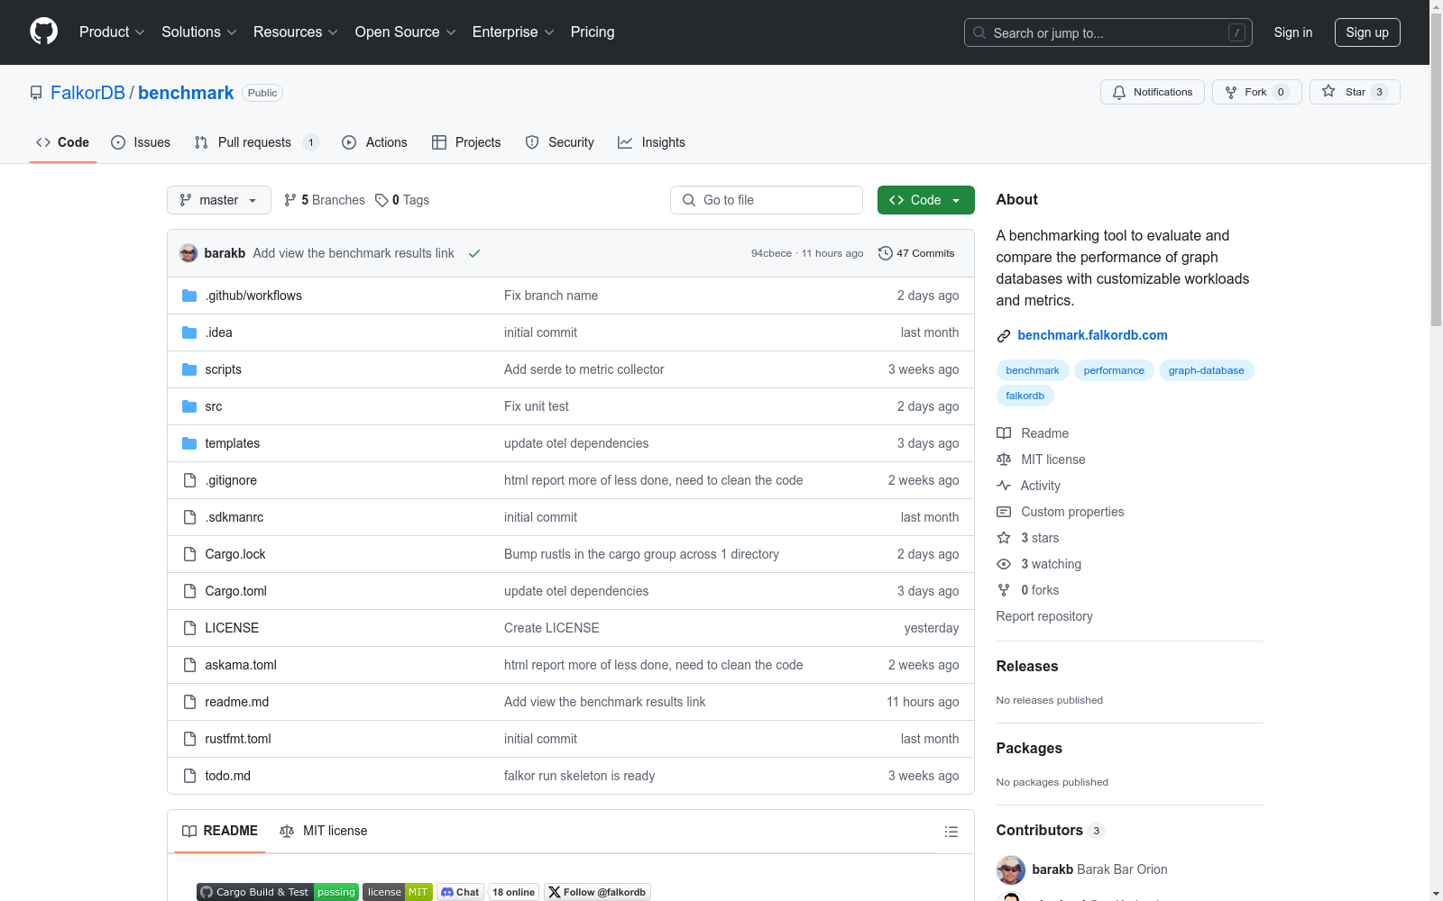Click the watching eye icon
1443x901 pixels.
[x=1004, y=564]
